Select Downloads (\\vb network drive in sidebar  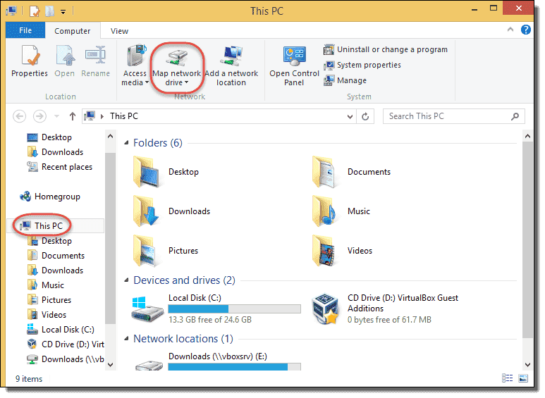[x=66, y=359]
